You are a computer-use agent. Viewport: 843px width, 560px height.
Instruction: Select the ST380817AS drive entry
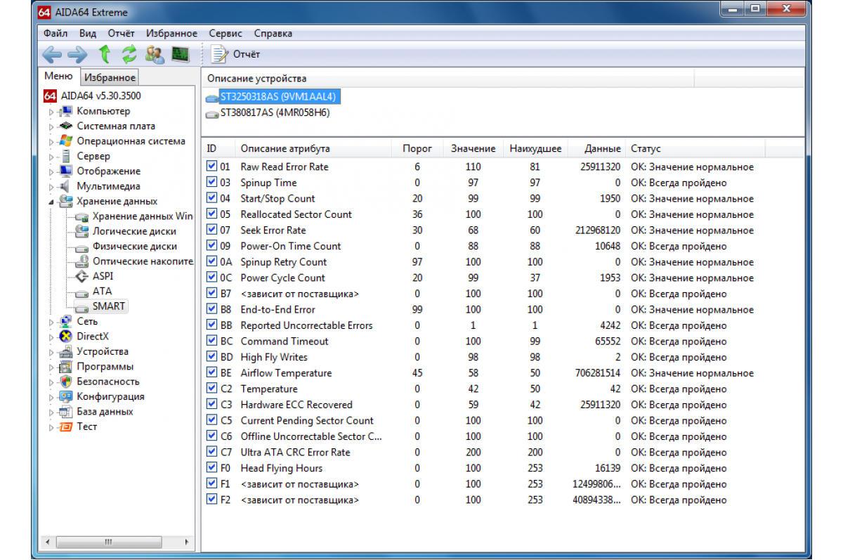[x=274, y=112]
